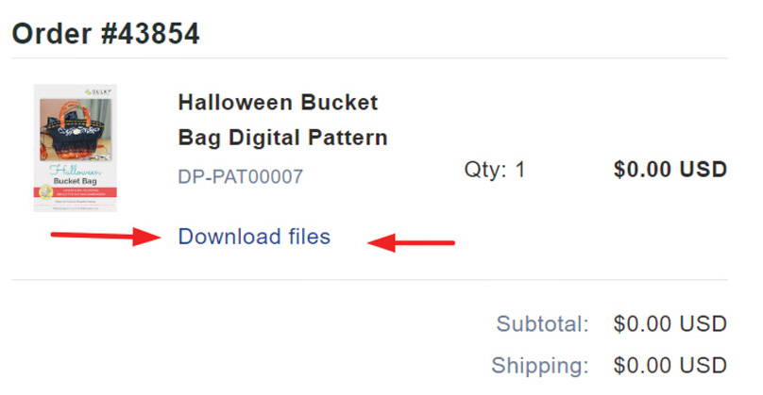The width and height of the screenshot is (763, 395).
Task: Click the bag photo on the pattern cover
Action: pos(76,130)
